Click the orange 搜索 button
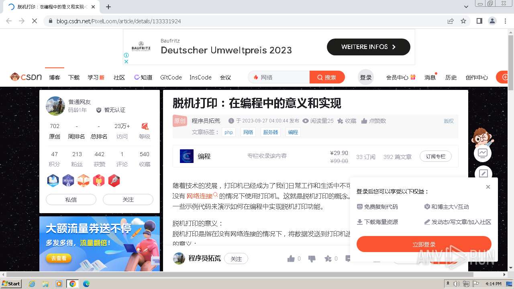The height and width of the screenshot is (289, 514). pyautogui.click(x=327, y=77)
